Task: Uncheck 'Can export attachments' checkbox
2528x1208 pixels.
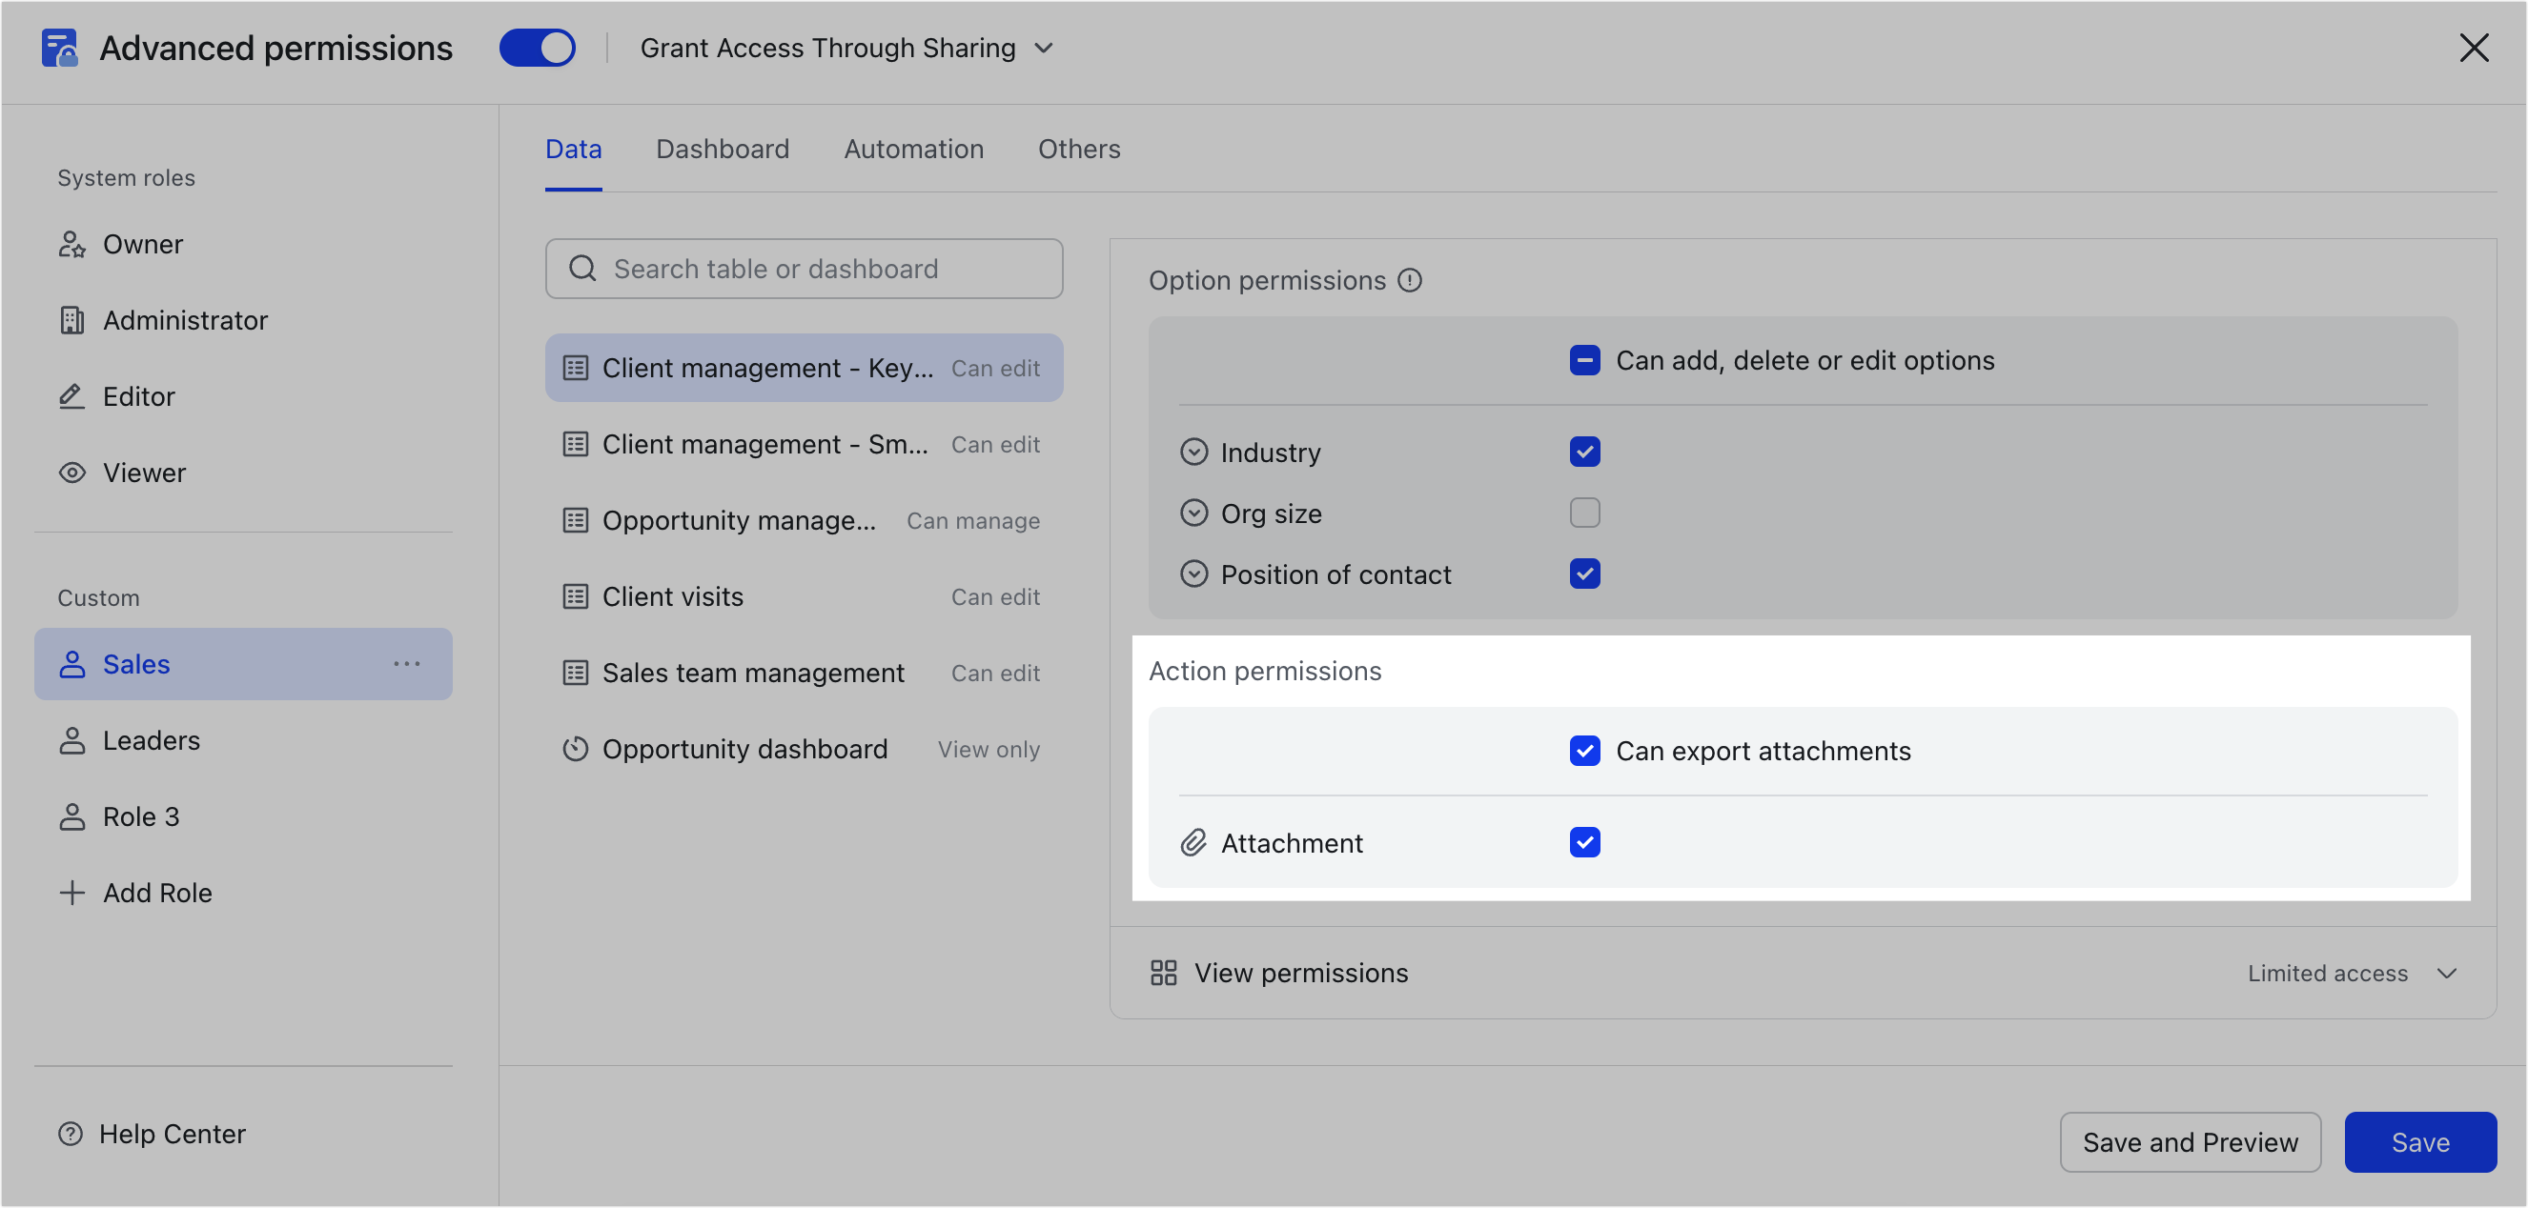Action: point(1585,751)
